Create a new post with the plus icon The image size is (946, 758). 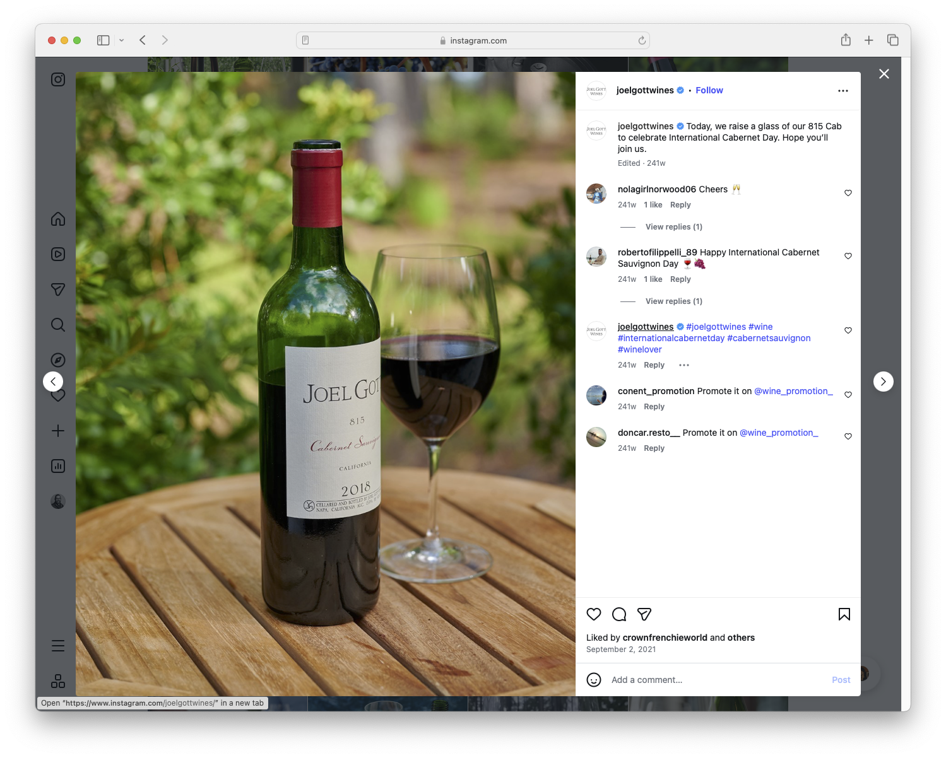[x=57, y=431]
